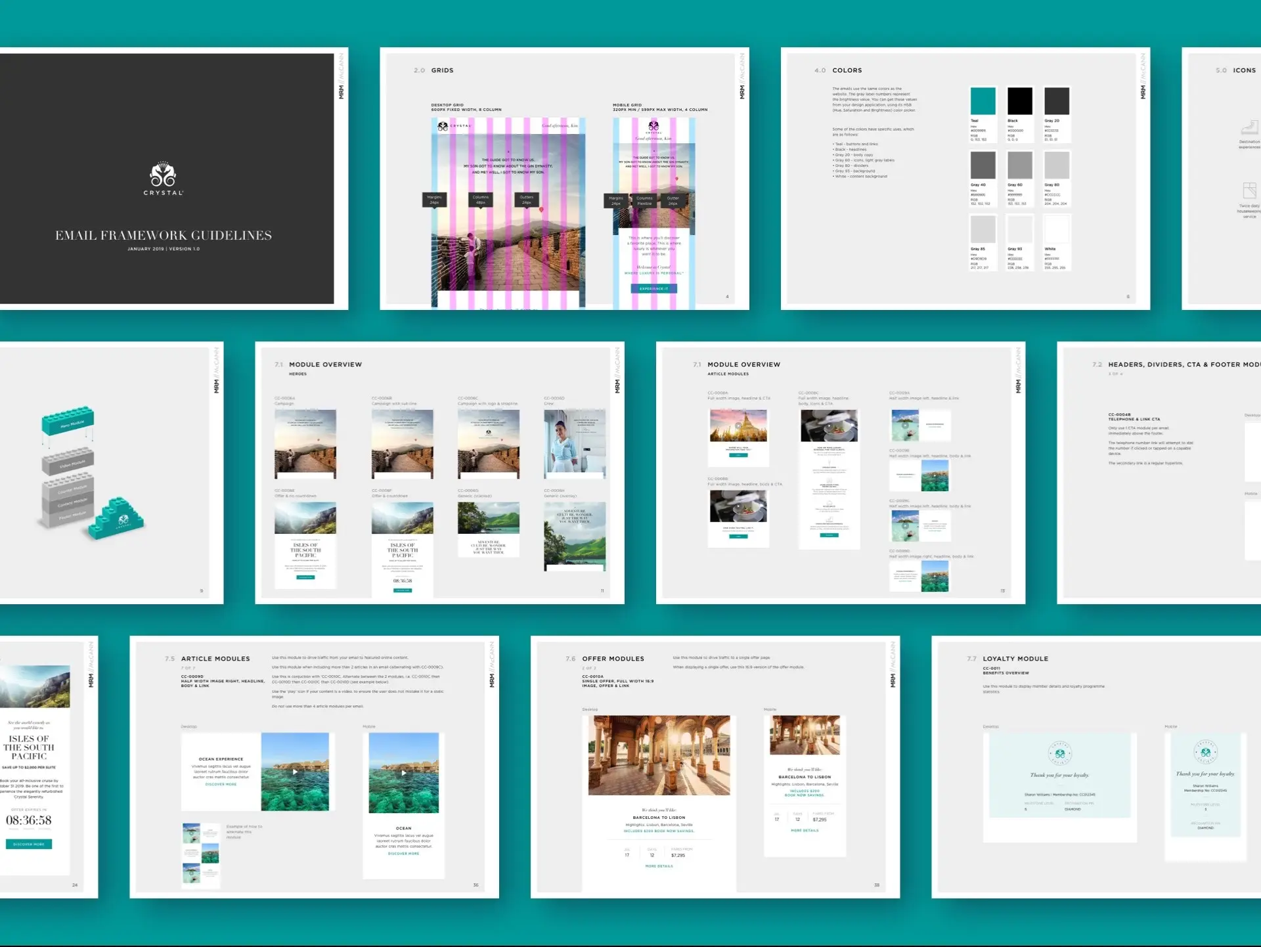Click the DISCOVER MORE link in the mobile Ocean article
This screenshot has height=947, width=1261.
click(x=403, y=853)
